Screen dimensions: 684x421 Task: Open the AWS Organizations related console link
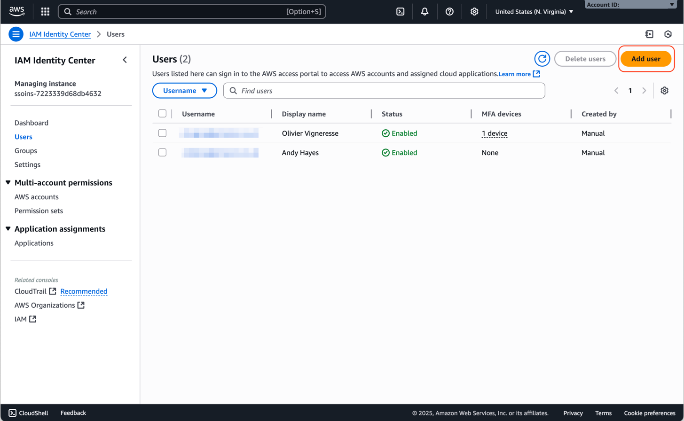click(x=45, y=305)
